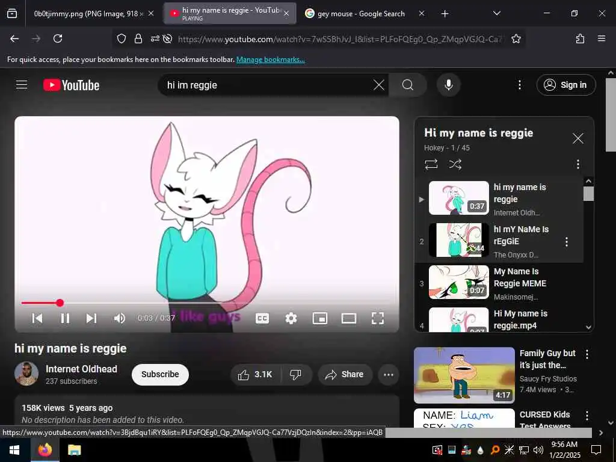
Task: Dislike the video
Action: click(x=295, y=374)
